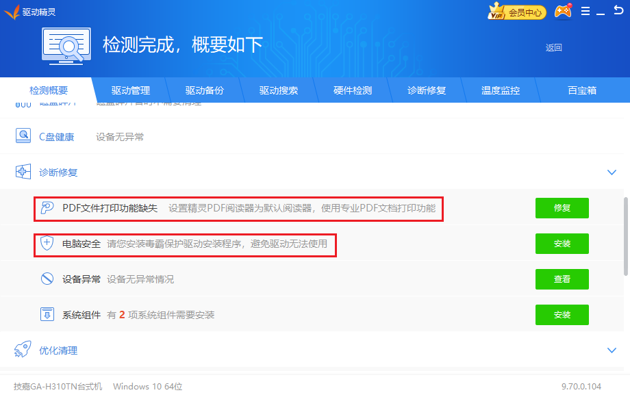630x397 pixels.
Task: Click the PDF文件打印功能缺失 icon
Action: [x=47, y=208]
